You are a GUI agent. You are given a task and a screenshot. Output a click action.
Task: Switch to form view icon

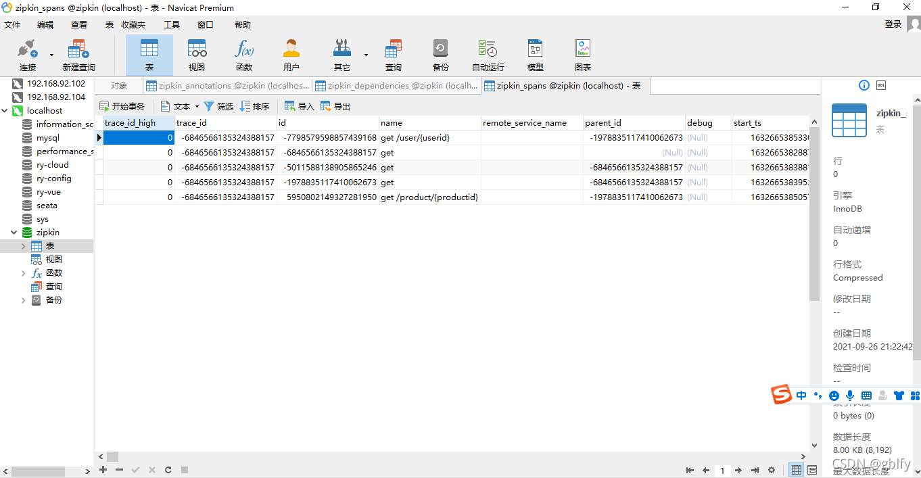point(812,470)
